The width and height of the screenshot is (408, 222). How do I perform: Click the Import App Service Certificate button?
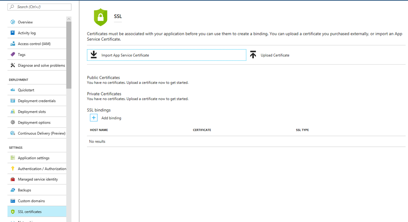(167, 55)
